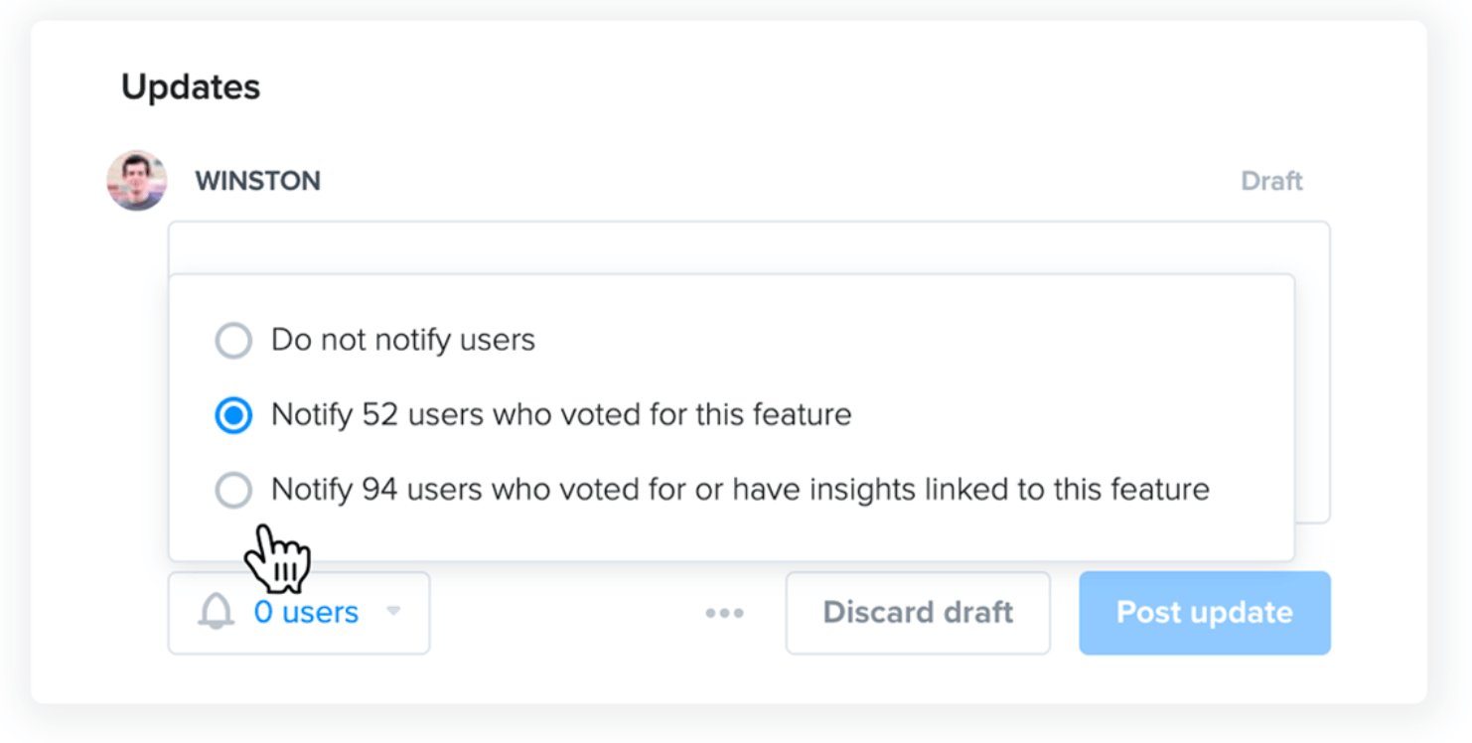Click the Draft status label
1472x743 pixels.
(x=1271, y=181)
